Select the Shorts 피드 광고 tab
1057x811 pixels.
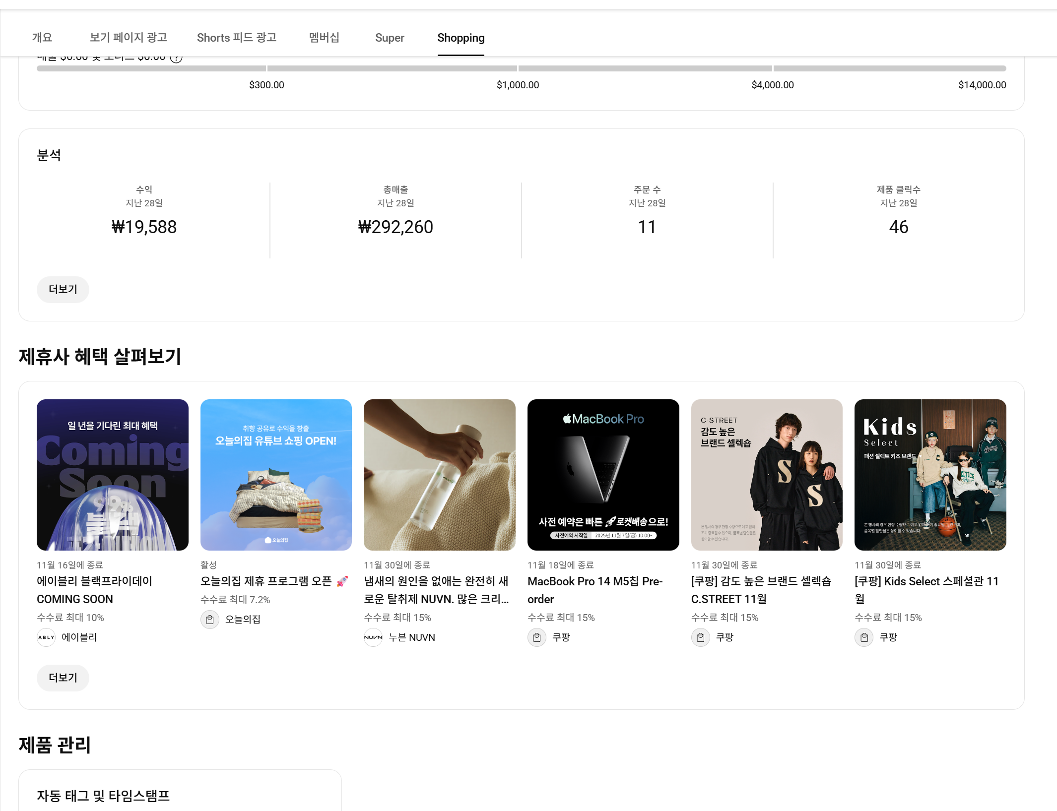click(236, 38)
